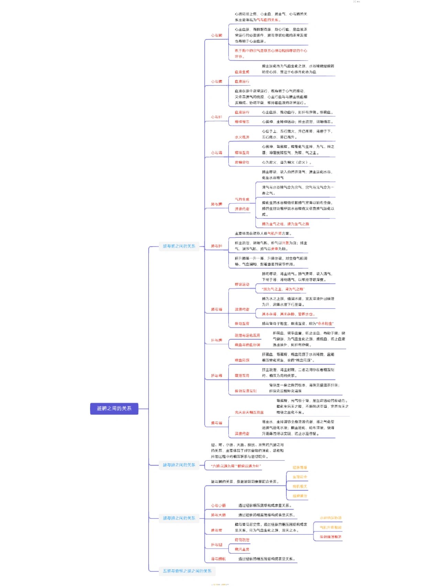Click the note 心为君火，肾为相火（命火）

[x=287, y=162]
